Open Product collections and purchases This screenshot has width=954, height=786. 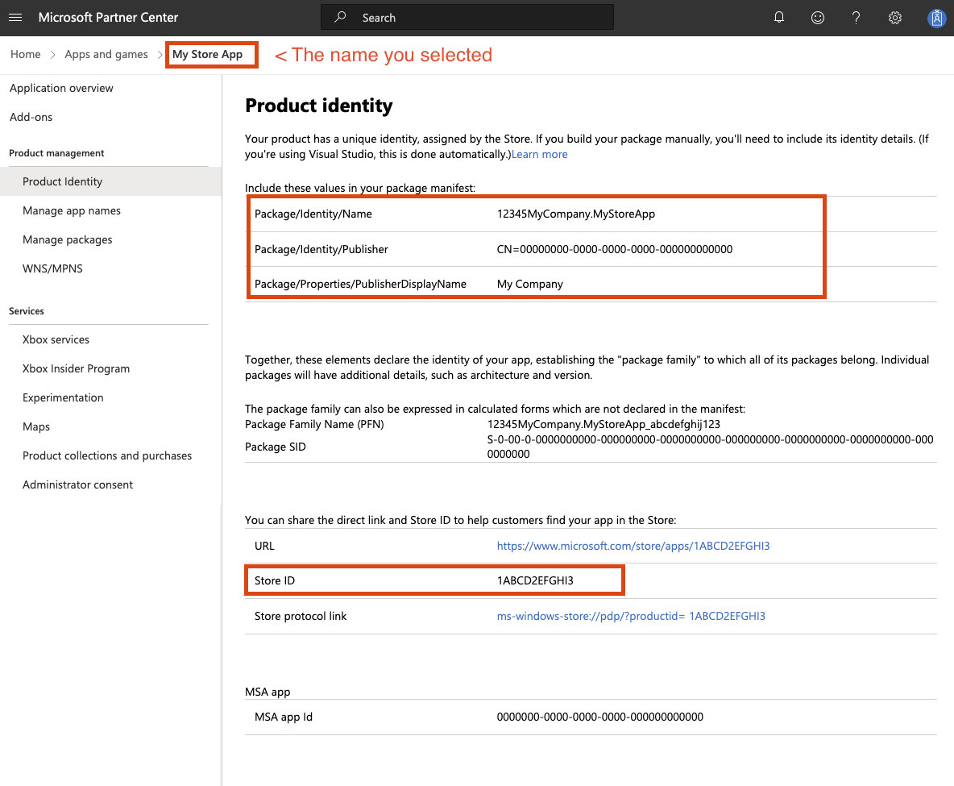click(107, 455)
